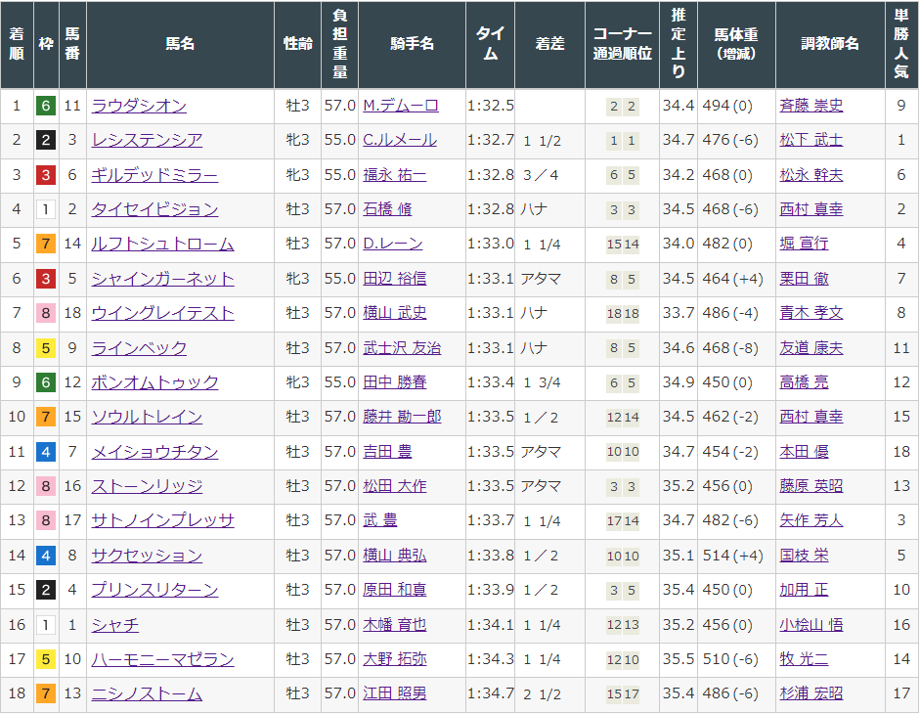Open horse link ウイングレイテスト
This screenshot has height=714, width=920.
pos(163,314)
